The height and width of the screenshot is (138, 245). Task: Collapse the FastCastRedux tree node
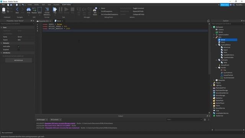217,45
